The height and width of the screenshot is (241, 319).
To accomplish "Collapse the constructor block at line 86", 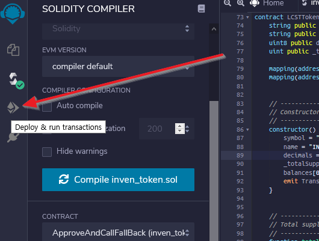I will pos(247,129).
